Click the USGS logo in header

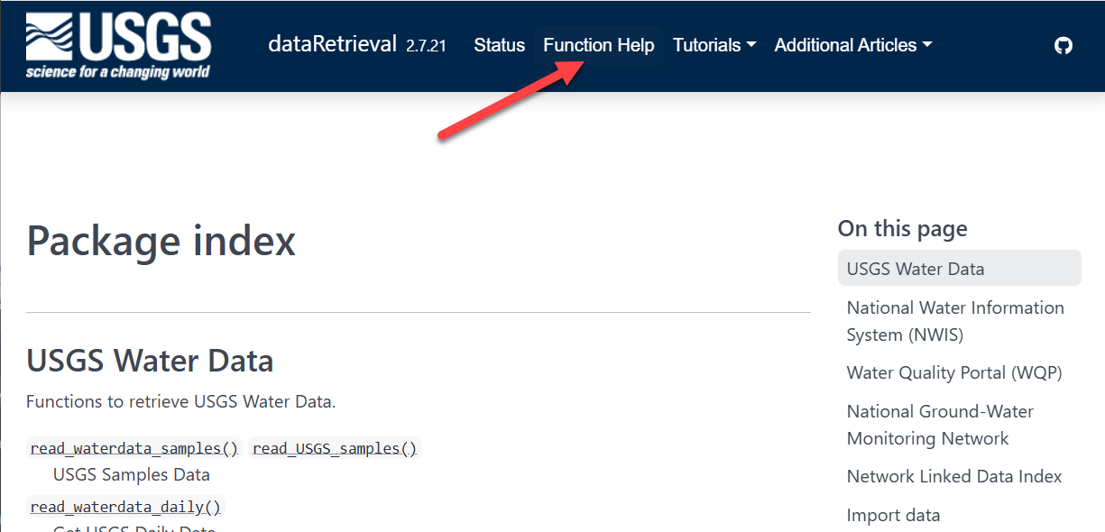click(x=118, y=45)
